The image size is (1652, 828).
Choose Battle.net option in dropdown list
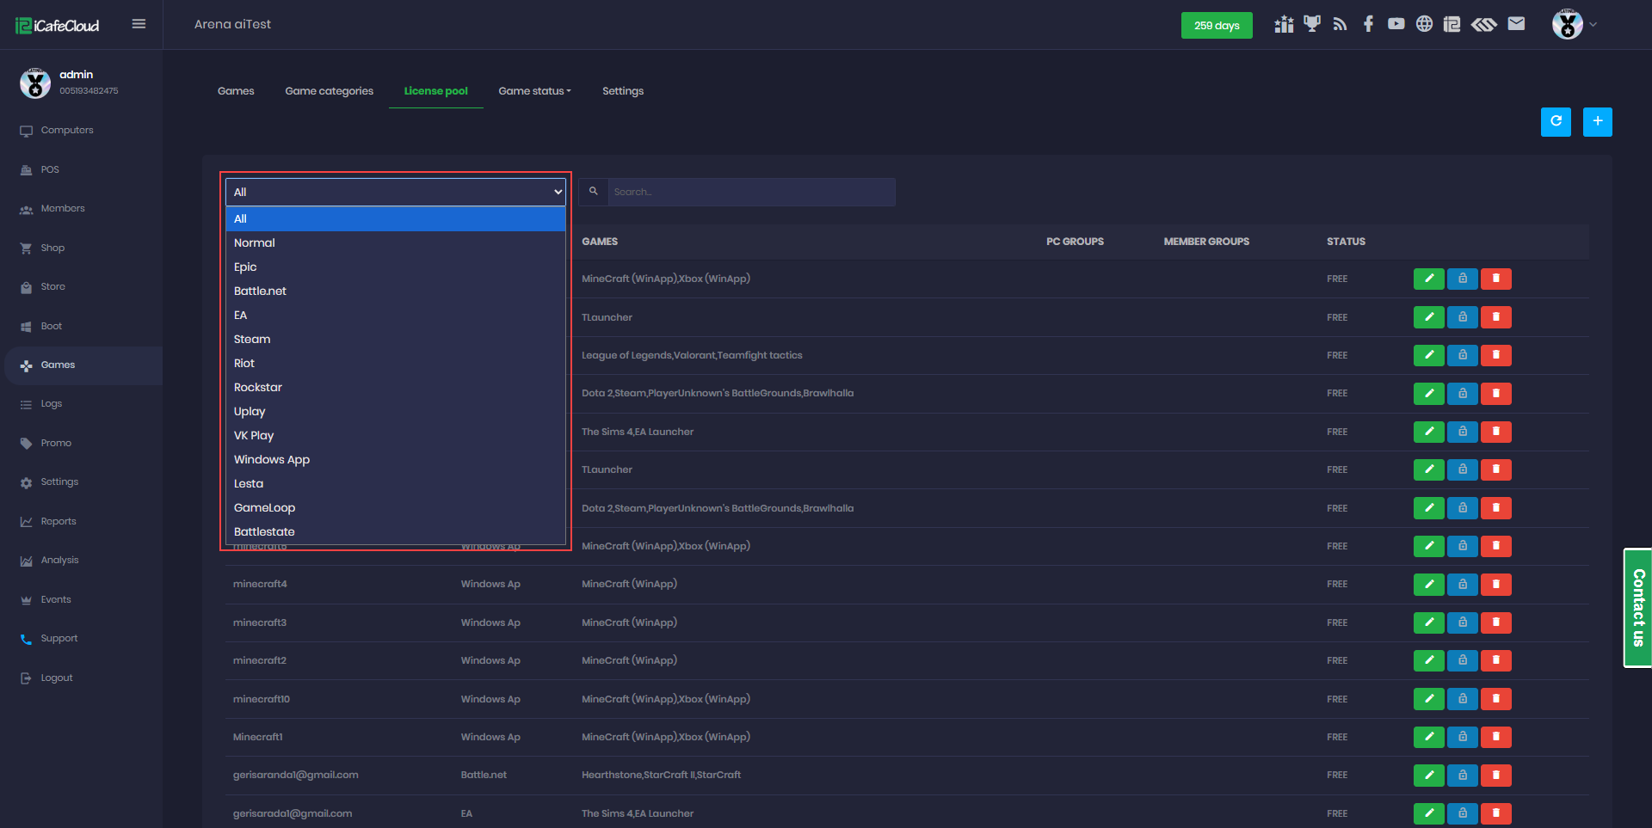coord(260,291)
